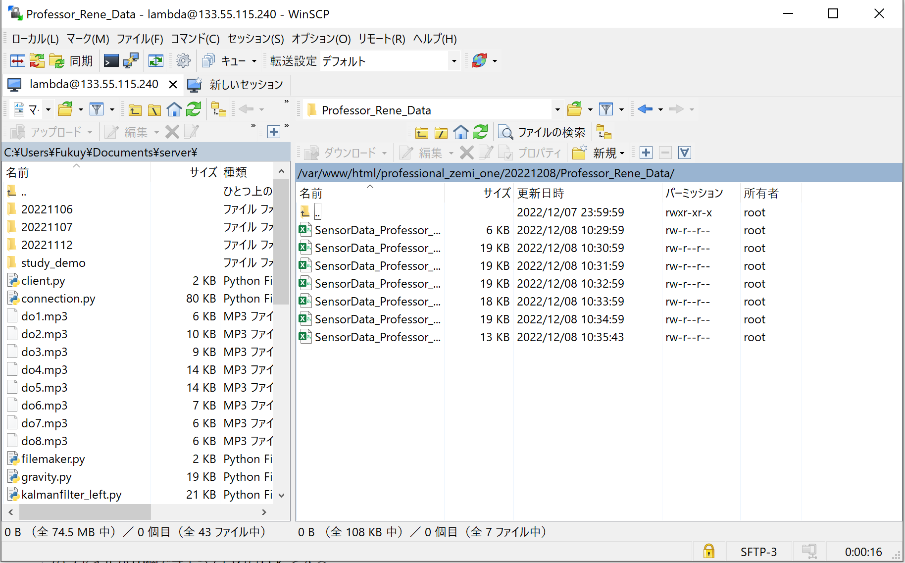This screenshot has width=905, height=563.
Task: Refresh the remote directory listing
Action: (x=480, y=132)
